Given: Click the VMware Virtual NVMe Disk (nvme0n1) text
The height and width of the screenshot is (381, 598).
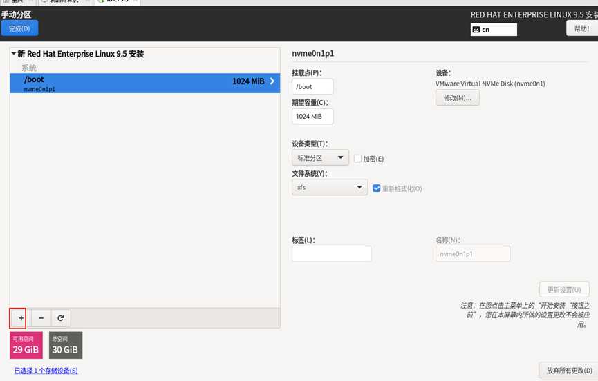Looking at the screenshot, I should (490, 84).
